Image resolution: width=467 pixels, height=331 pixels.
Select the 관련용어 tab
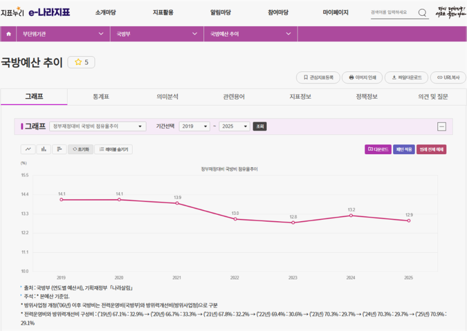234,96
